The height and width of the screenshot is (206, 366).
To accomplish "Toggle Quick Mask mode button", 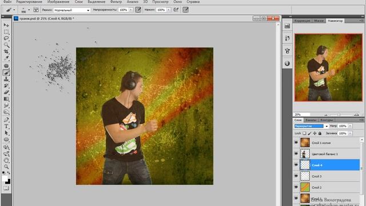I will tap(6, 188).
